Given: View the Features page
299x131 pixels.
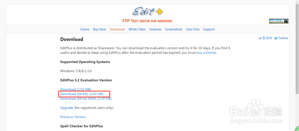Looking at the screenshot, I should click(x=155, y=29).
